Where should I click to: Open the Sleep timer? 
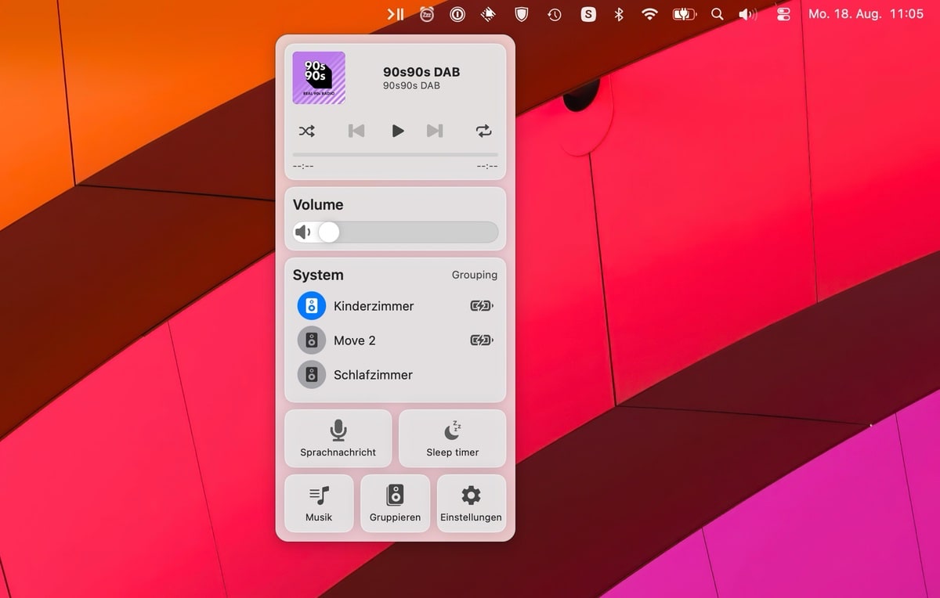coord(452,438)
